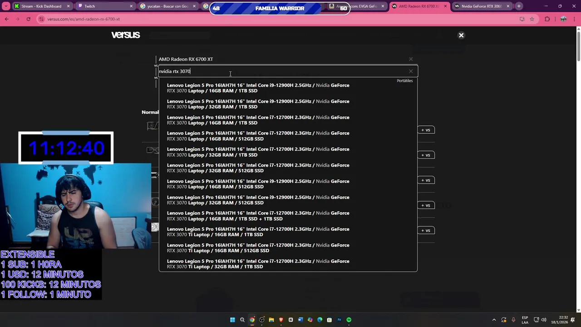
Task: Open Brave browser from the taskbar
Action: coord(281,320)
